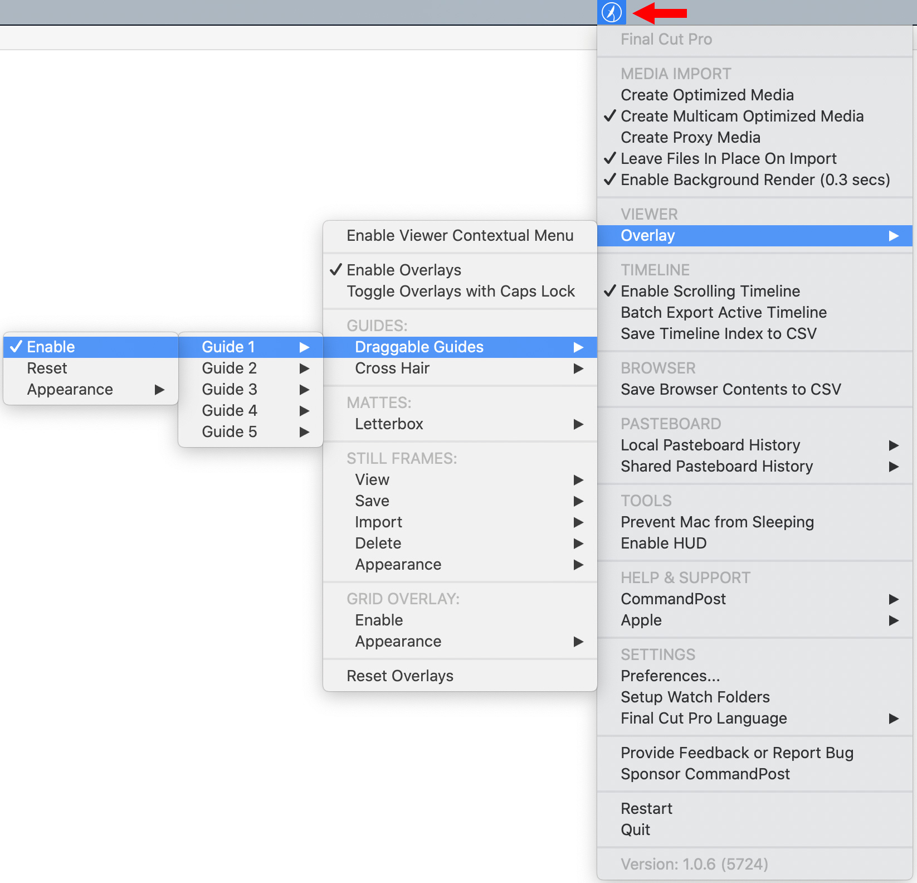
Task: Toggle Enable Overlays checkmark
Action: (x=460, y=270)
